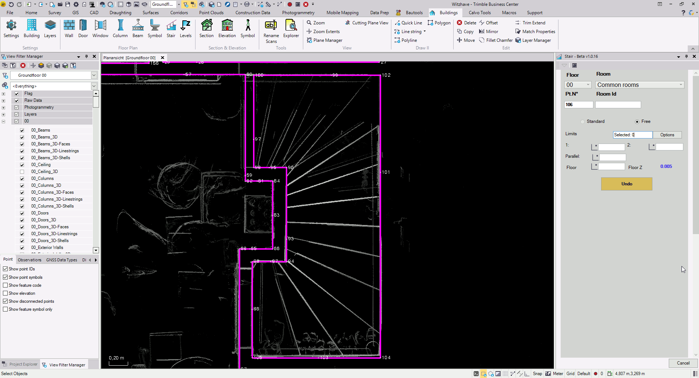Click the Section tool icon
The width and height of the screenshot is (699, 378).
pyautogui.click(x=206, y=29)
